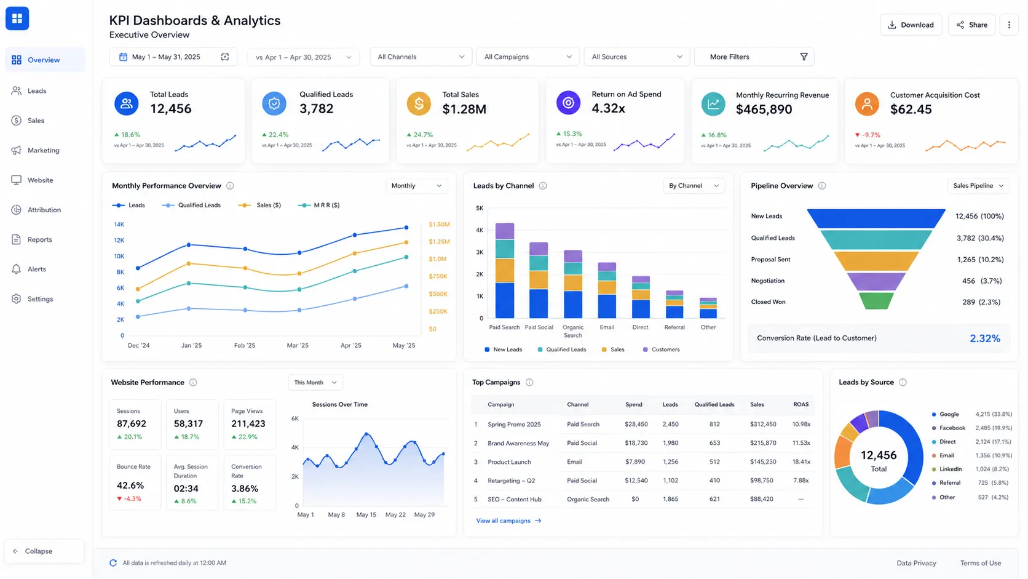This screenshot has height=579, width=1028.
Task: Go to Overview in sidebar
Action: pos(45,60)
